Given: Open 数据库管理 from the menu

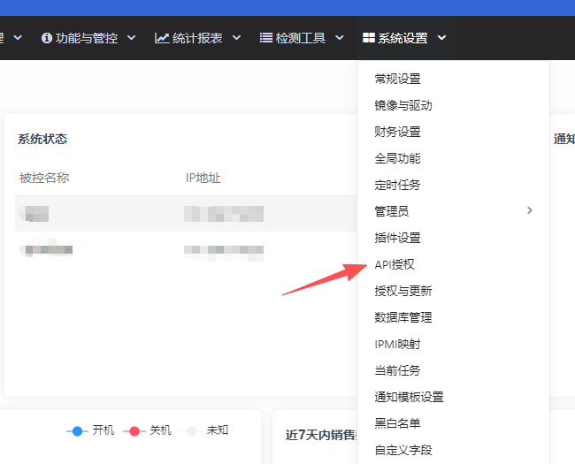Looking at the screenshot, I should (x=402, y=317).
